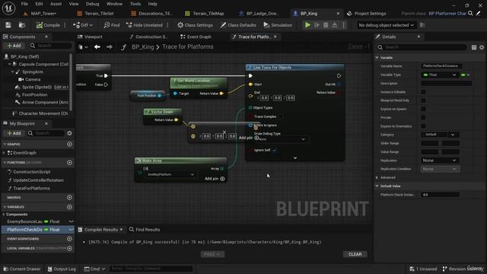Screen dimensions: 487x274
Task: Navigate forward in graph history
Action: 109,47
